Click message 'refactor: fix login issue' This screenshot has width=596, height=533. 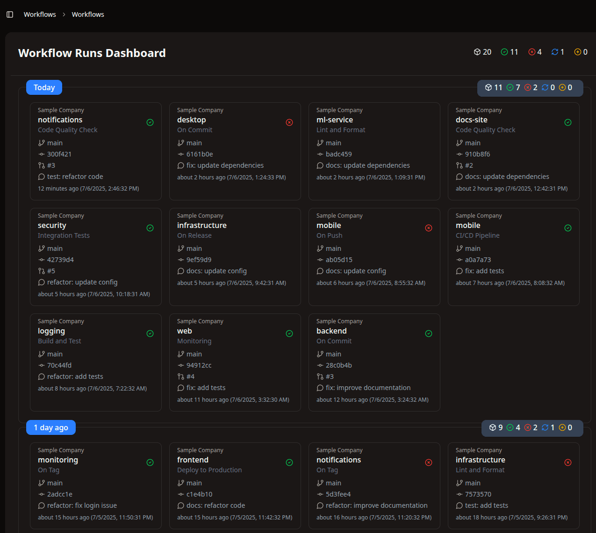coord(82,505)
